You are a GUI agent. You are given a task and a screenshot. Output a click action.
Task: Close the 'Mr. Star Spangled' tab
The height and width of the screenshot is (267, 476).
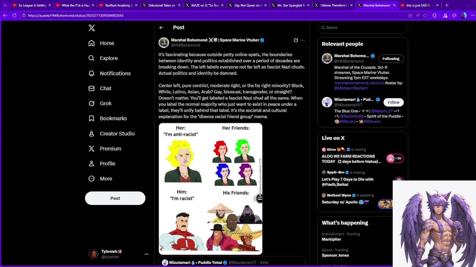[x=308, y=5]
